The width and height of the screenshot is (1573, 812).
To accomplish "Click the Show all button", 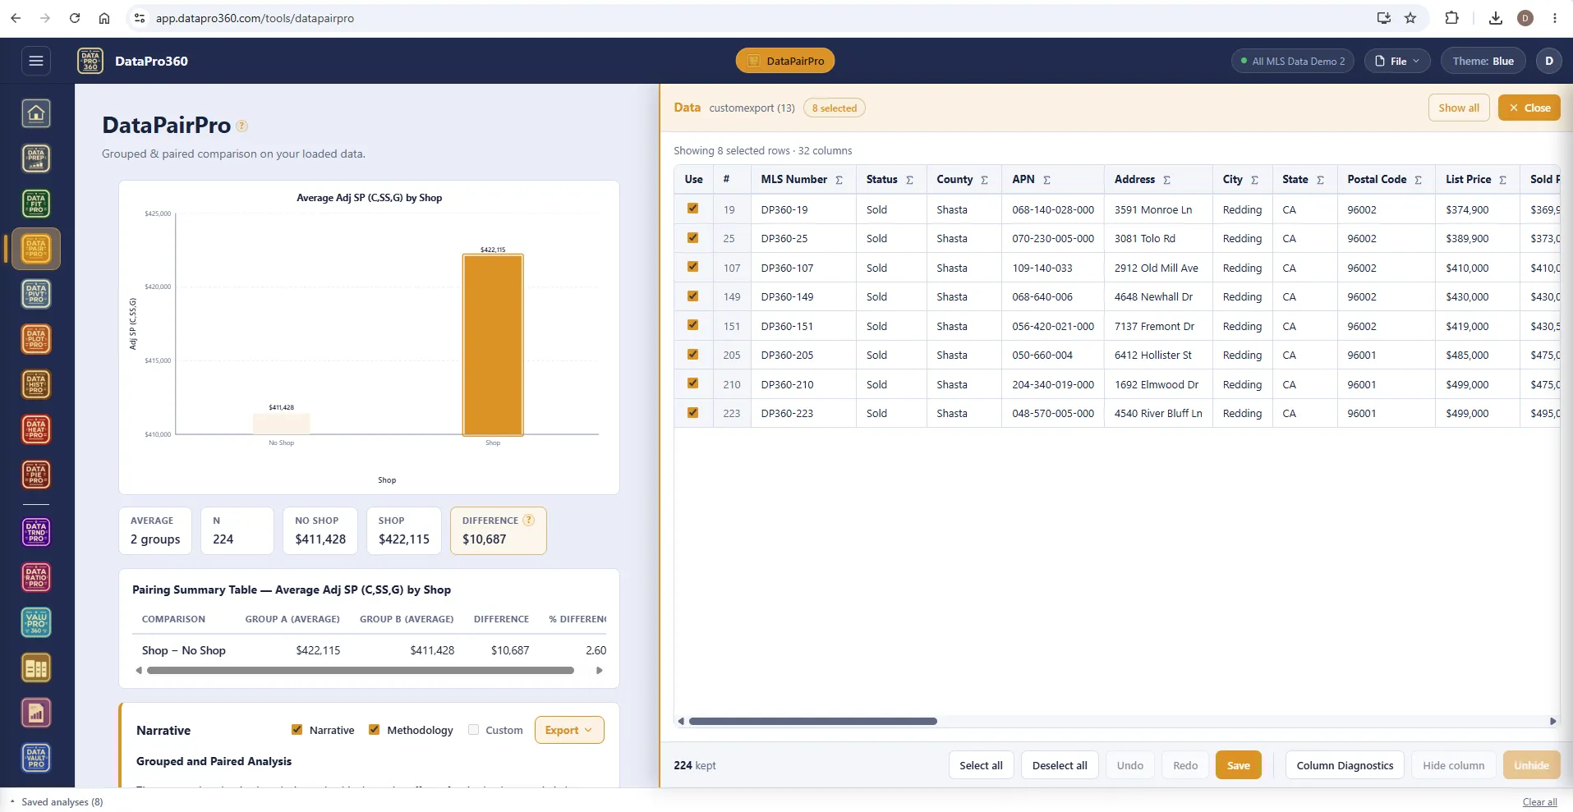I will 1459,108.
